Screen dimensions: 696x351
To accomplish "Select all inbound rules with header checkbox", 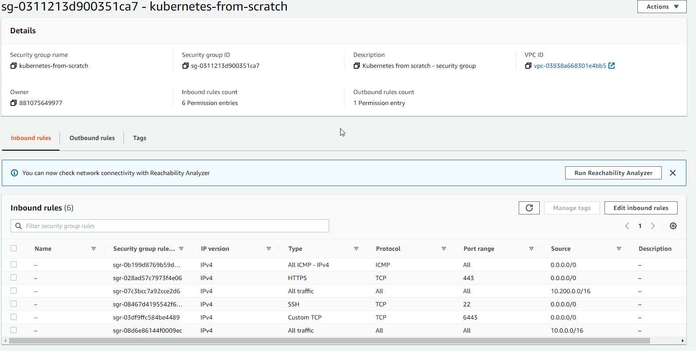I will (x=14, y=248).
